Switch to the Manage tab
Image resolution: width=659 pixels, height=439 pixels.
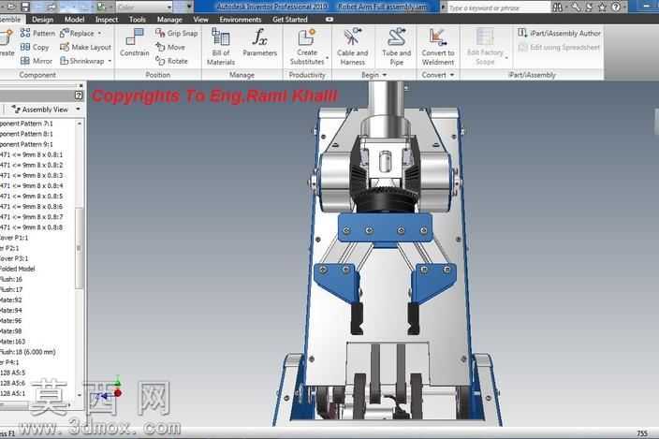click(169, 20)
